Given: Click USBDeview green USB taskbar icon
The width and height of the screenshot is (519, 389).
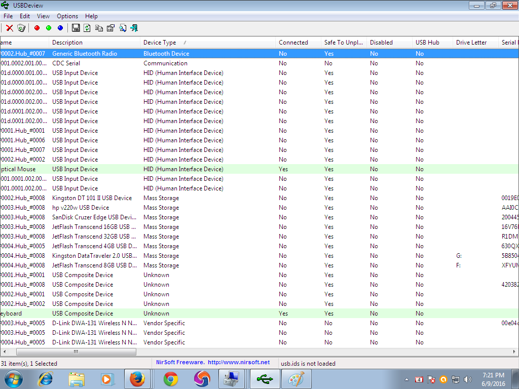Looking at the screenshot, I should pos(265,379).
